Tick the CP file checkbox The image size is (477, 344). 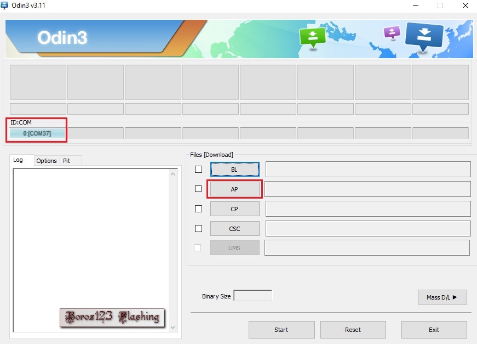(198, 208)
